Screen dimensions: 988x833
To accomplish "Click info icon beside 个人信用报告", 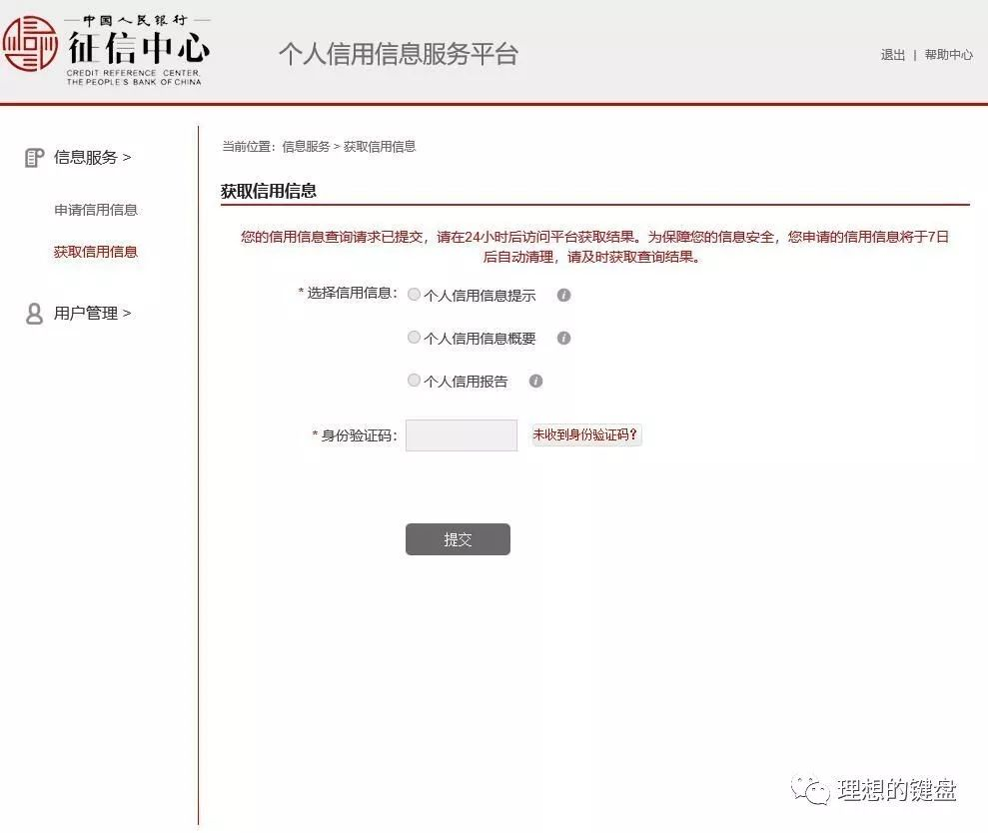I will pyautogui.click(x=535, y=381).
